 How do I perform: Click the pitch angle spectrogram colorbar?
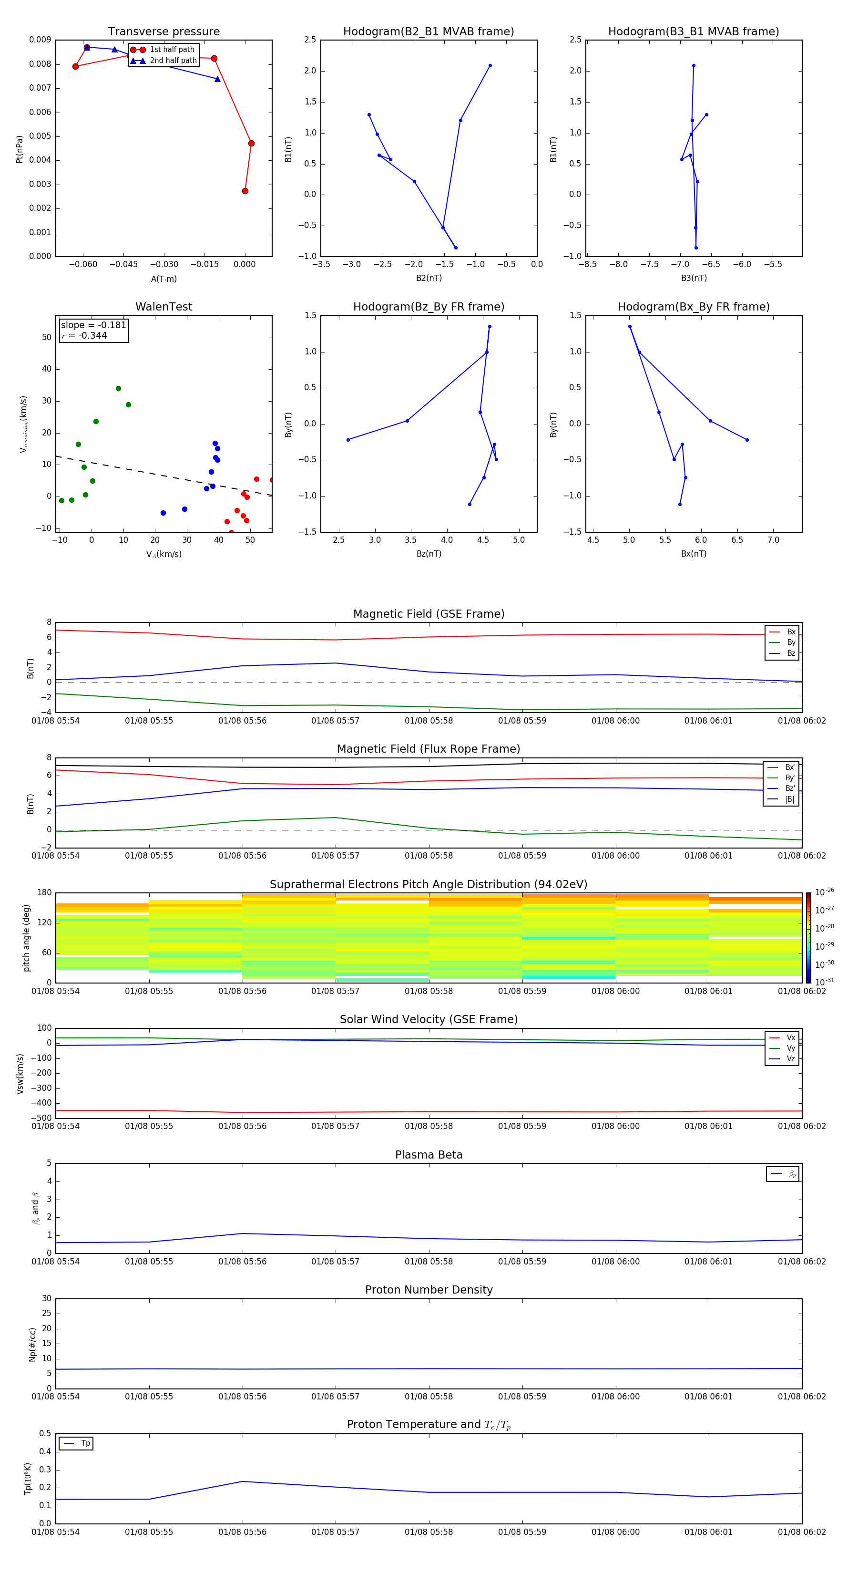click(x=808, y=938)
